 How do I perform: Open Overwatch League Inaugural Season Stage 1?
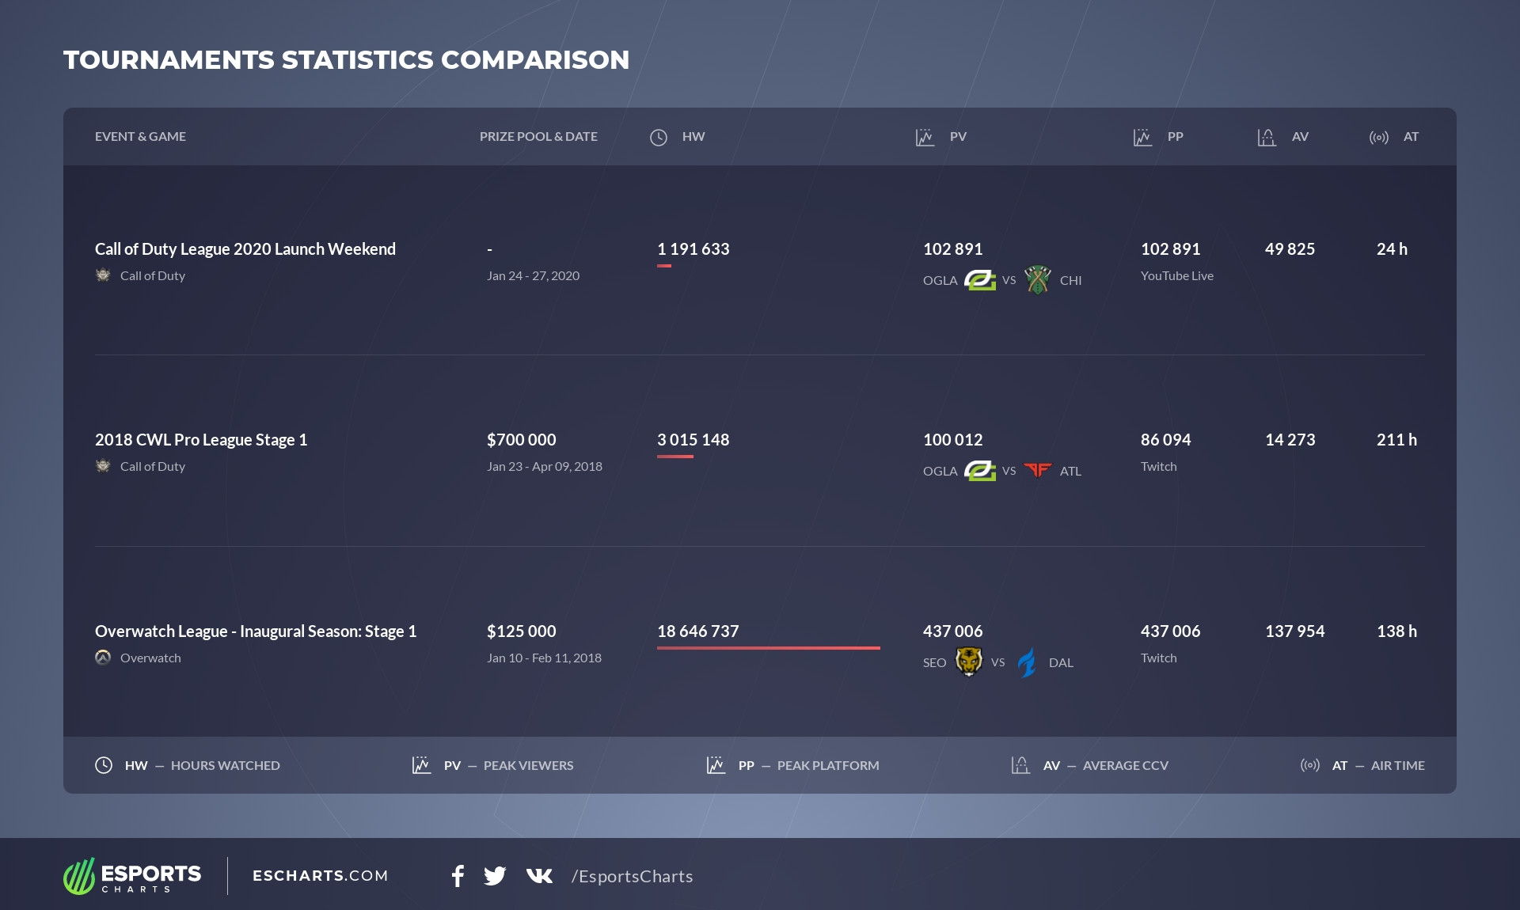[256, 631]
